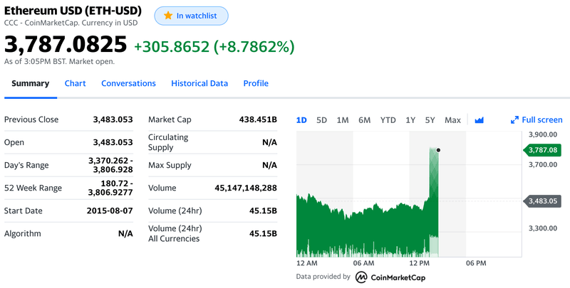Screen dimensions: 570x288
Task: Open the Chart tab
Action: click(75, 83)
